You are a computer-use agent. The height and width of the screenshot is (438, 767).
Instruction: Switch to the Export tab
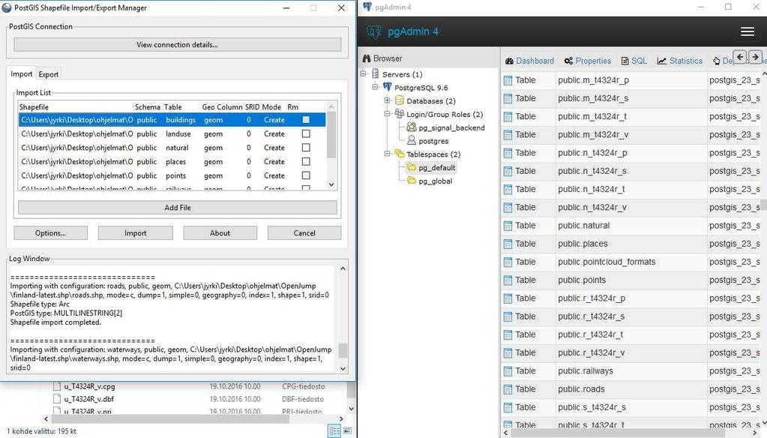49,74
